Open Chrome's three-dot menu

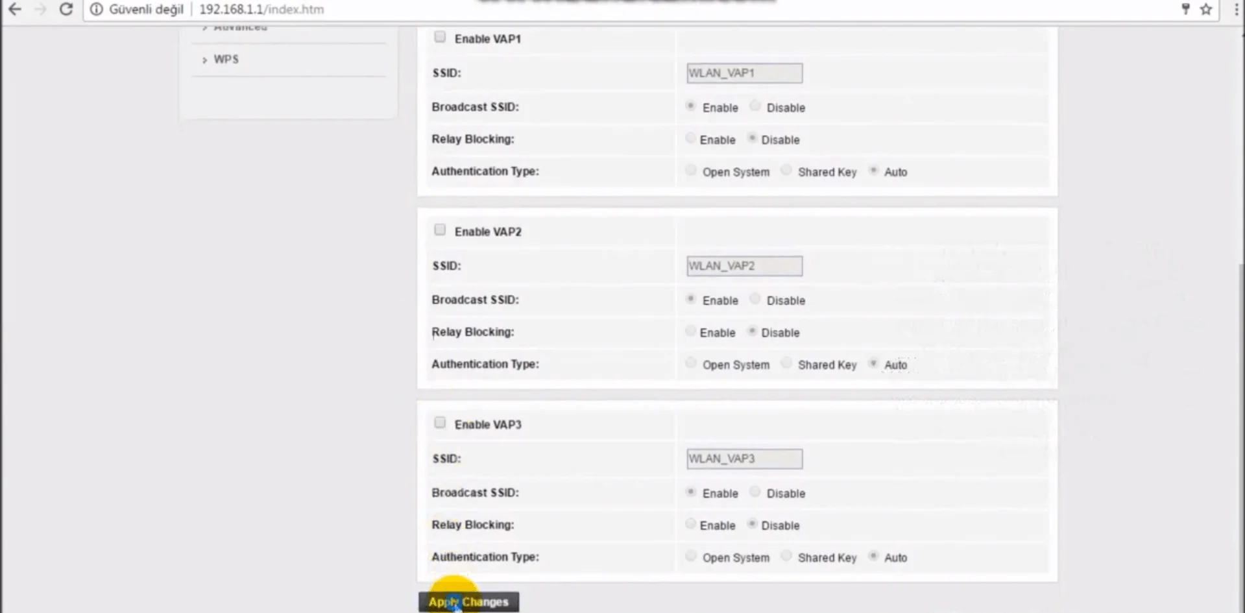click(1236, 9)
